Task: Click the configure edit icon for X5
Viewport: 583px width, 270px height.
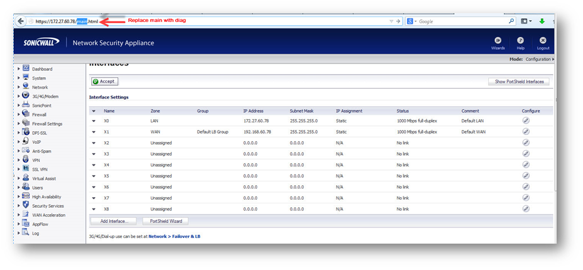Action: pyautogui.click(x=526, y=176)
